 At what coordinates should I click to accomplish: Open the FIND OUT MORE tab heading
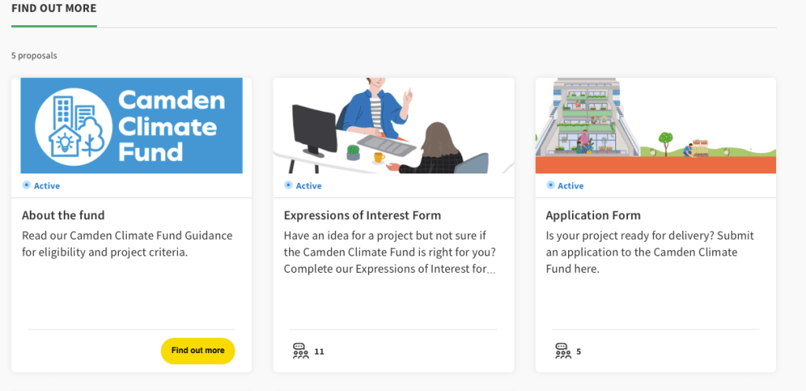(x=54, y=9)
